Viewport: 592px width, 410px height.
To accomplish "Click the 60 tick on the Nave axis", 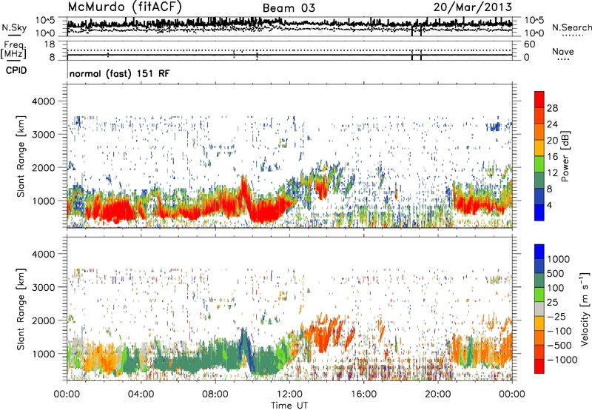I will tap(529, 44).
